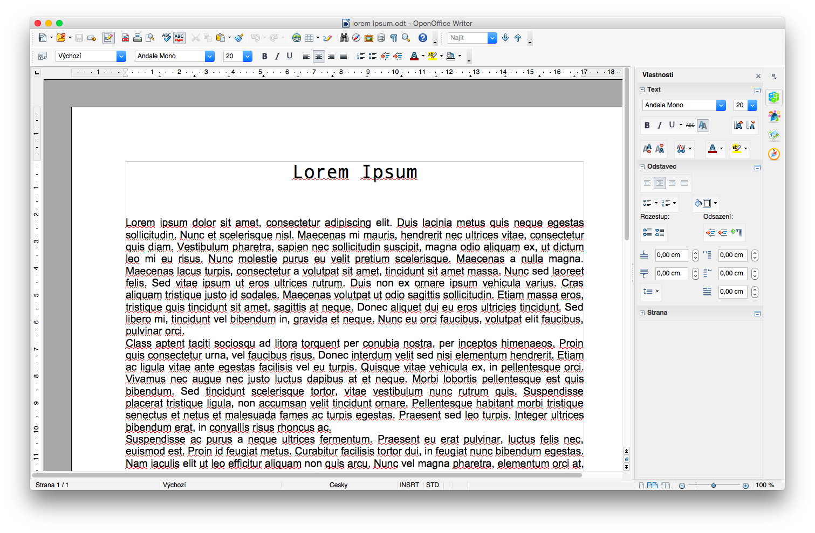Expand the Strana section in sidebar
The height and width of the screenshot is (533, 815).
click(x=642, y=313)
